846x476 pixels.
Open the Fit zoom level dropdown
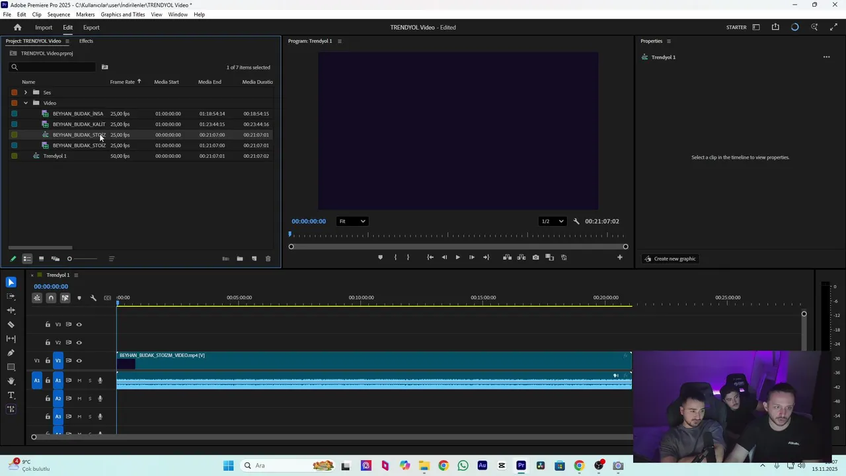pyautogui.click(x=352, y=221)
